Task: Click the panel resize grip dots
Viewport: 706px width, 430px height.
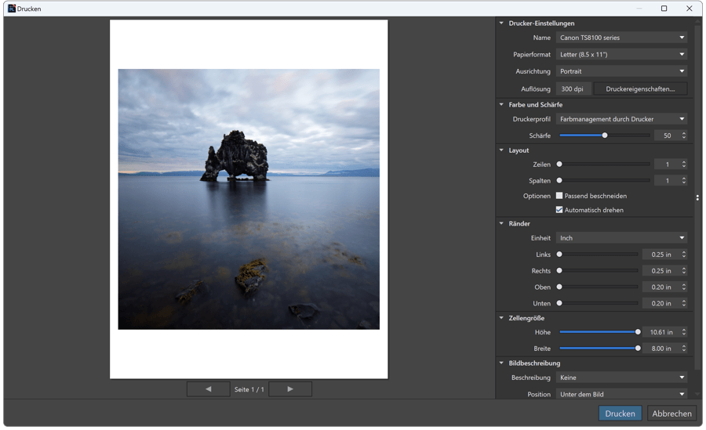Action: click(x=697, y=197)
